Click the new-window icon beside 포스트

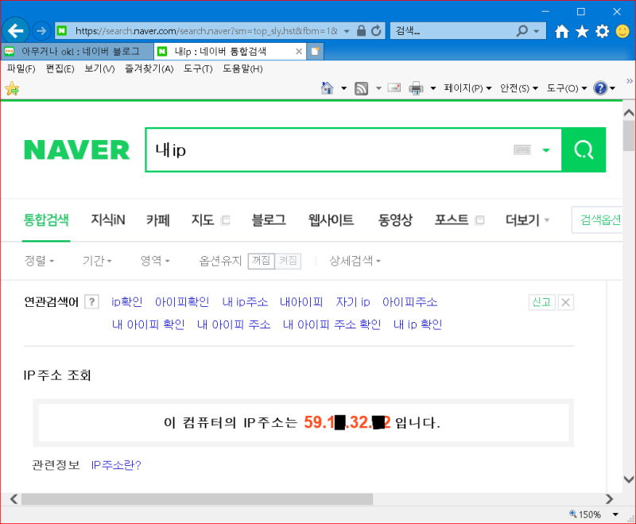coord(479,220)
